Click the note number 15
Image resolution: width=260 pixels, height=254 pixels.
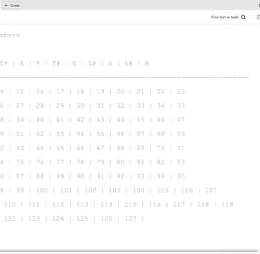(20, 92)
